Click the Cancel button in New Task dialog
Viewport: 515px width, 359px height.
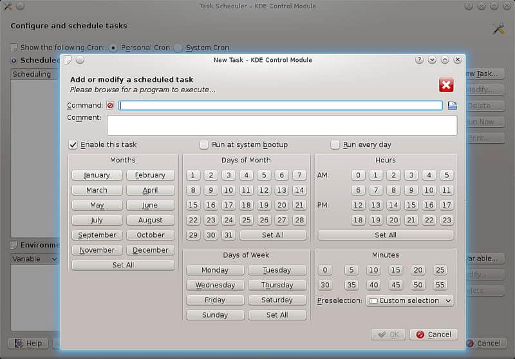[x=433, y=335]
